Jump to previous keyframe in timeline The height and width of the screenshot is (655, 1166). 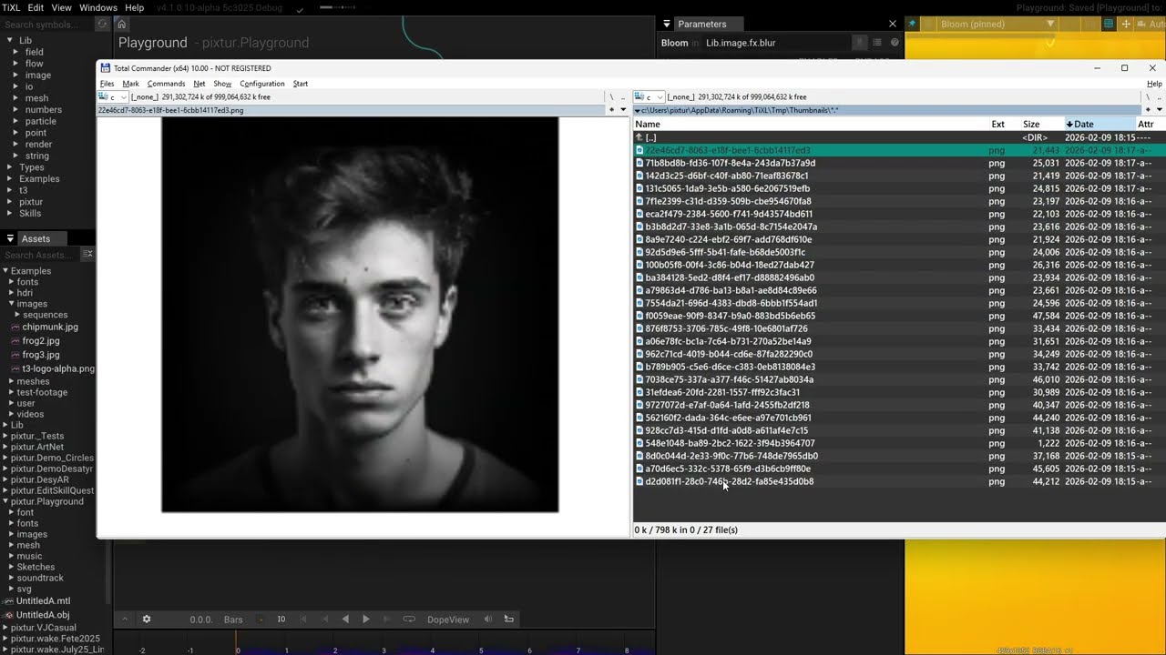(325, 620)
